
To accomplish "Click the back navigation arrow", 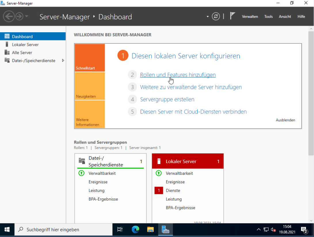I will [x=9, y=16].
